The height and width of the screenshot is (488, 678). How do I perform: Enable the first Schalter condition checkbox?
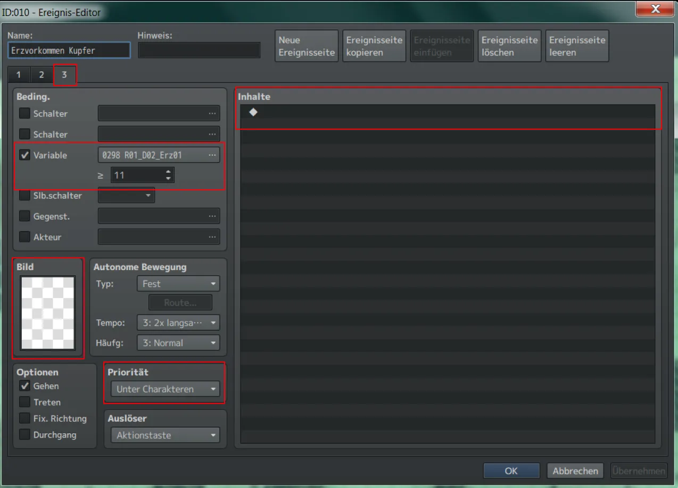click(x=24, y=113)
